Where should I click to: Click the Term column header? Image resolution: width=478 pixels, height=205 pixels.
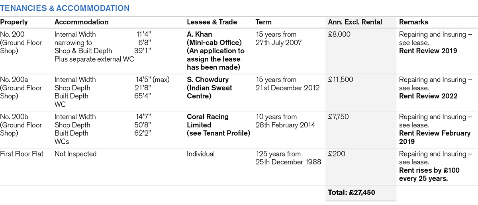[264, 22]
